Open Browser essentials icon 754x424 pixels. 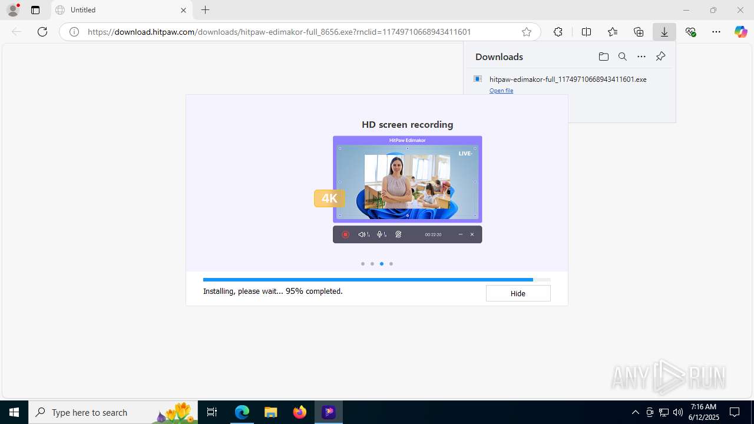point(691,32)
